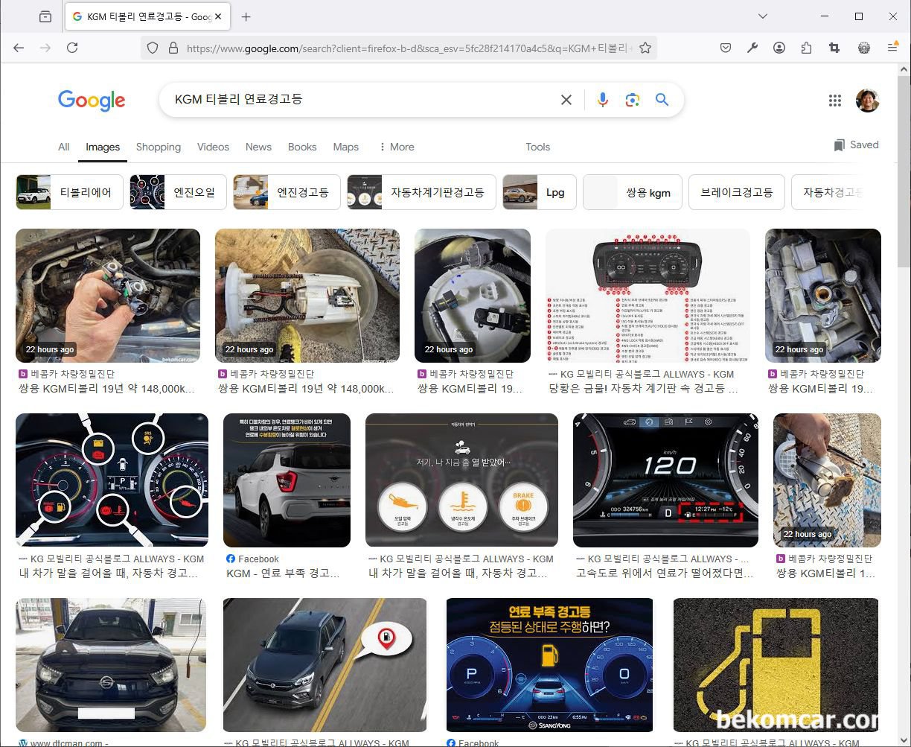Open the 연료 부족 경고등 yellow pump image
Screen dimensions: 911x747
[x=549, y=665]
